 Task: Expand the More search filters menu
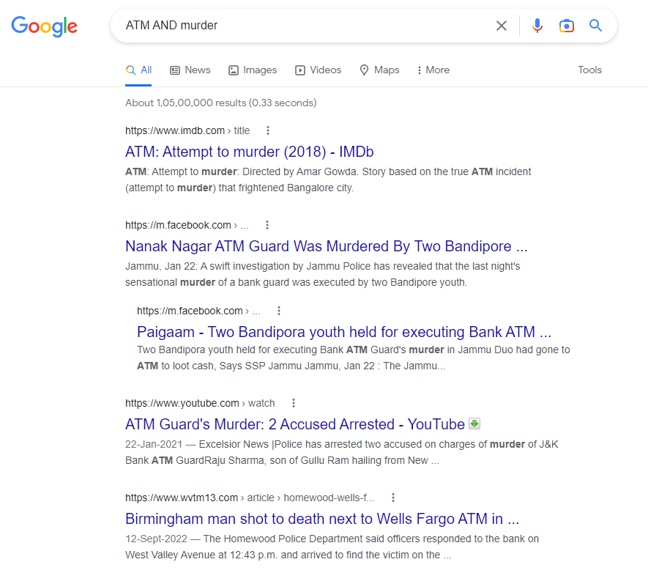click(433, 70)
